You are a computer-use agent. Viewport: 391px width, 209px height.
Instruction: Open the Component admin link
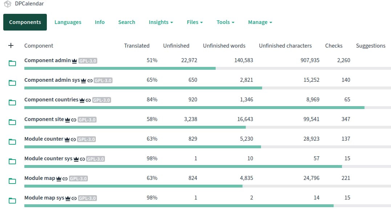[47, 60]
